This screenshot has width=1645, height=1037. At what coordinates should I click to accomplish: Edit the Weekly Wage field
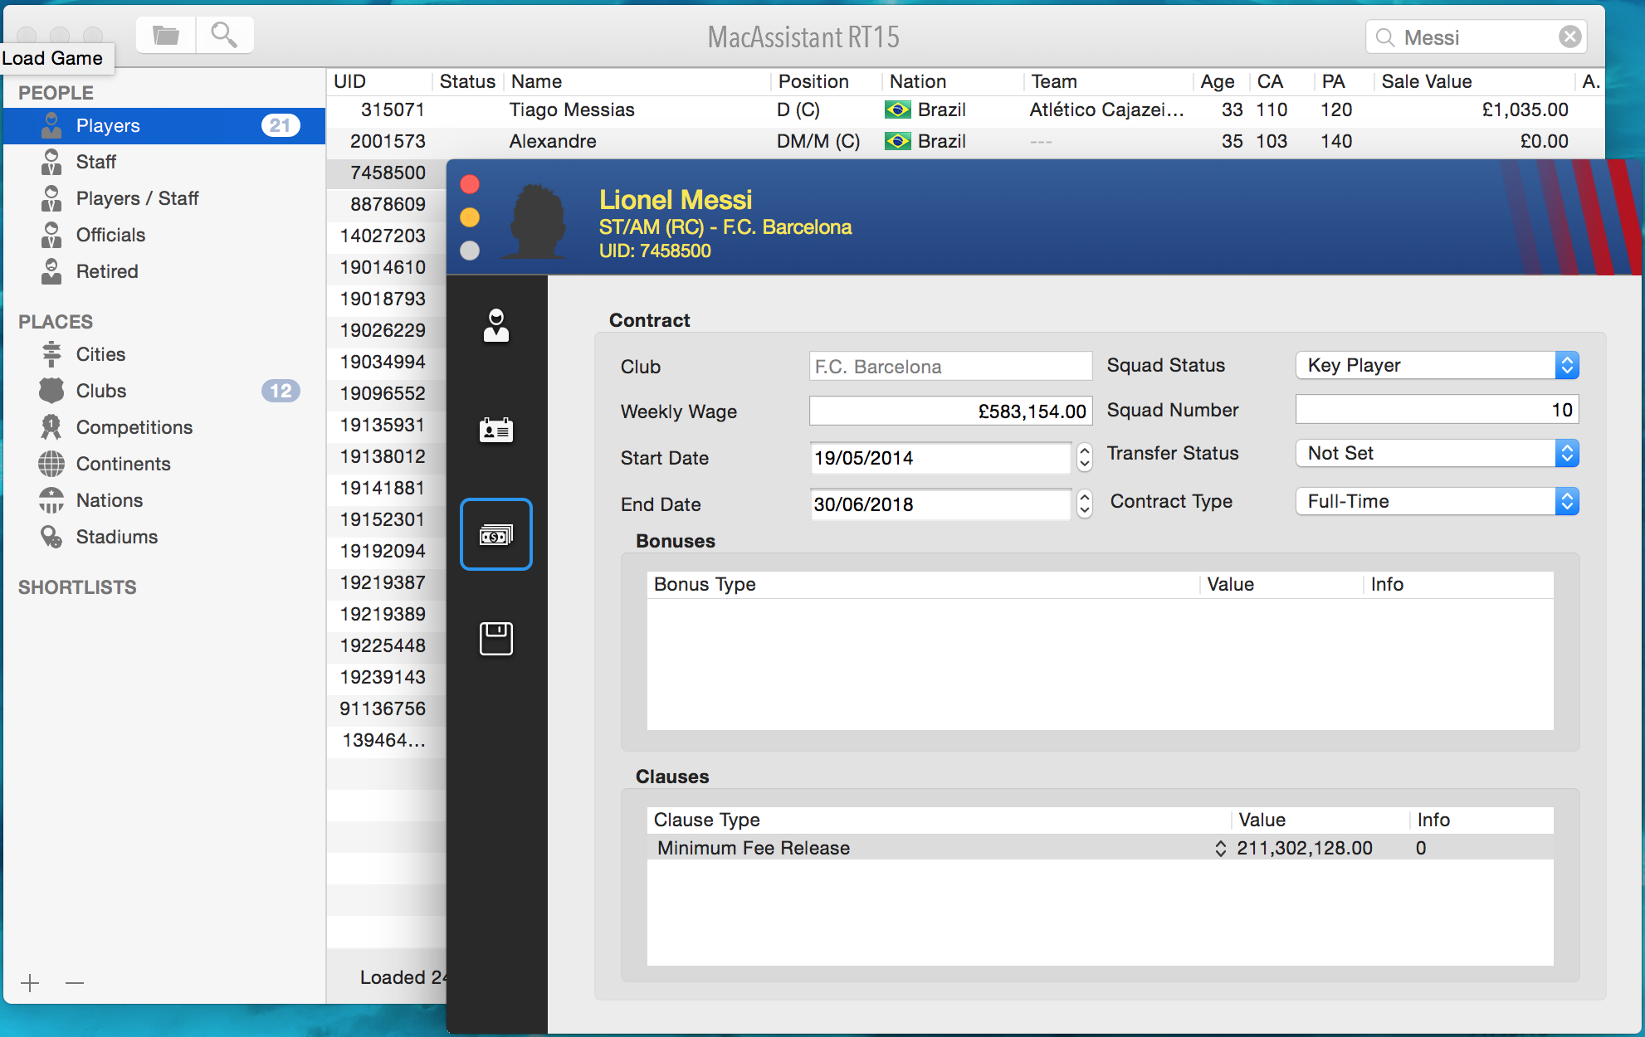950,411
